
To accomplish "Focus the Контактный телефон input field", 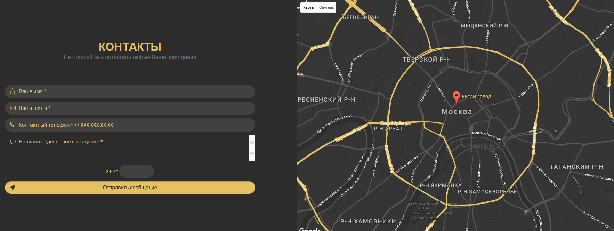I will pos(156,125).
